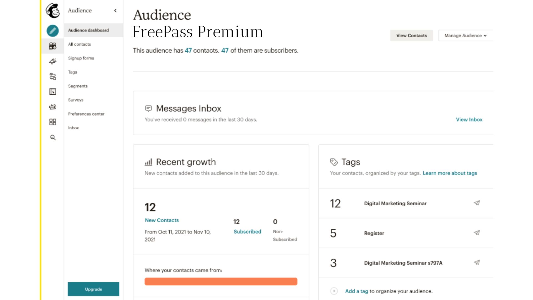Click the Search magnifier icon
The height and width of the screenshot is (300, 533).
(52, 137)
